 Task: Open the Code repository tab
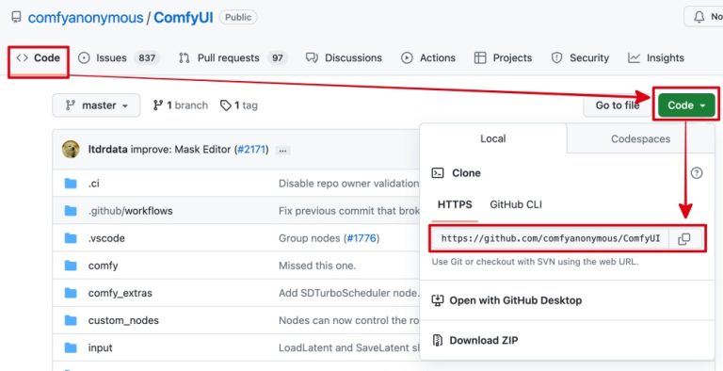39,58
